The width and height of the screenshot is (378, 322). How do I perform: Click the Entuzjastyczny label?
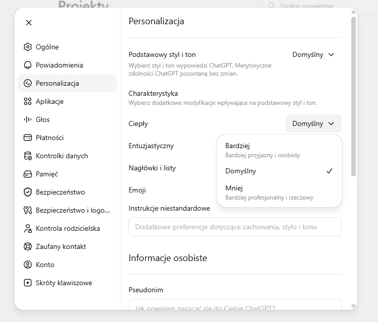coord(151,146)
